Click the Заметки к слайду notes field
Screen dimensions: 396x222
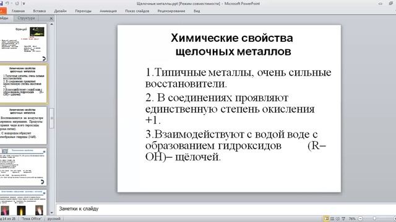coord(225,208)
